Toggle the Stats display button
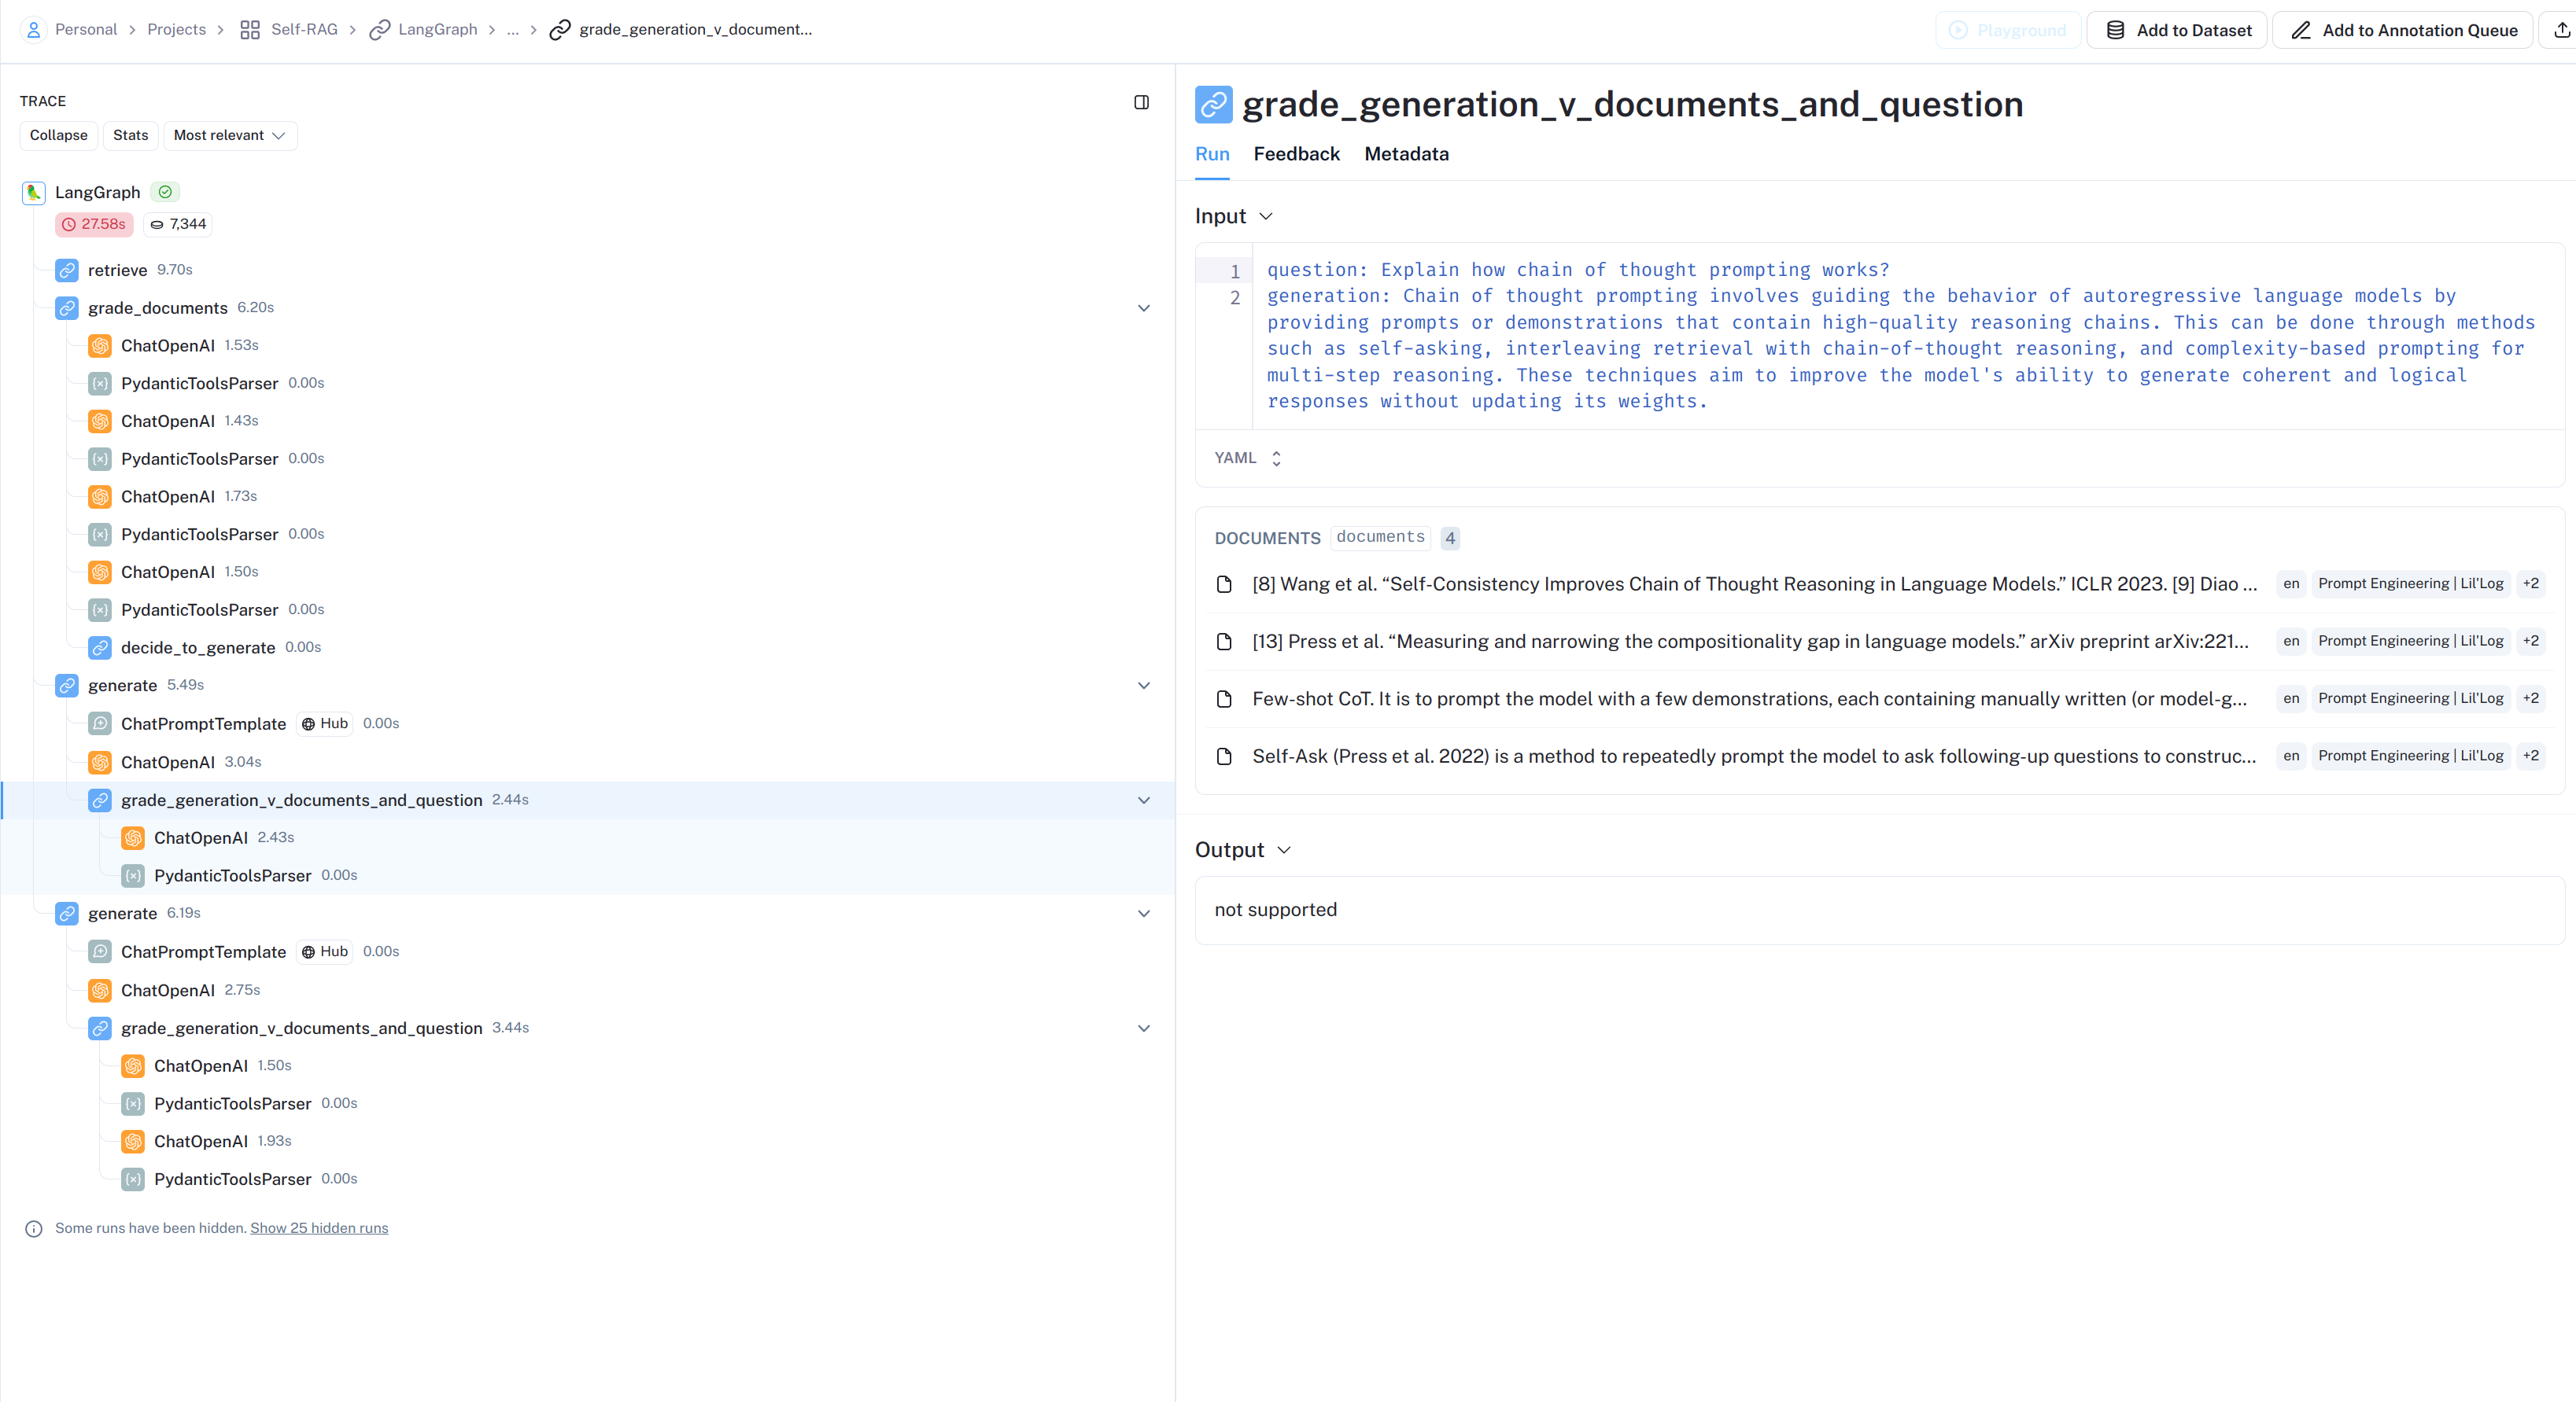The image size is (2576, 1402). click(x=130, y=135)
